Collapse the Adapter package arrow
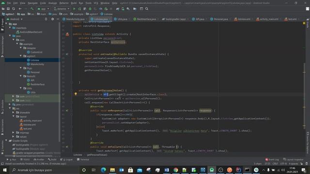 pos(20,48)
